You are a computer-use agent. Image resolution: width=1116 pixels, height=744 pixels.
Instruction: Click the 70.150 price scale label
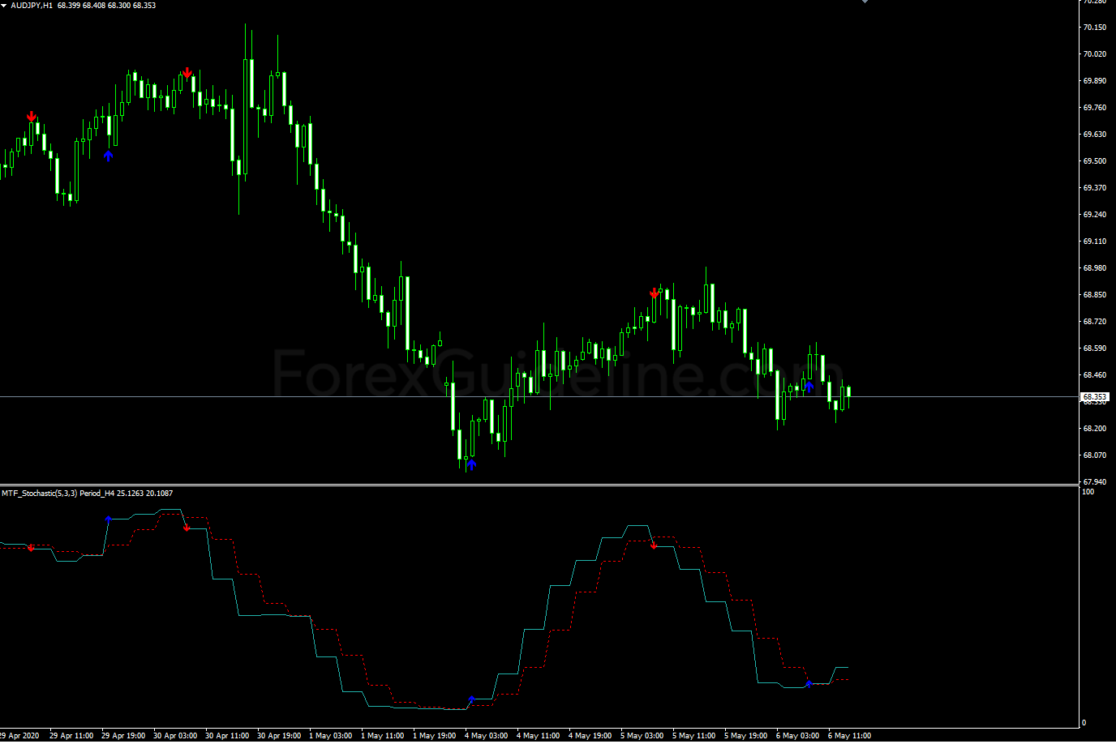1094,28
